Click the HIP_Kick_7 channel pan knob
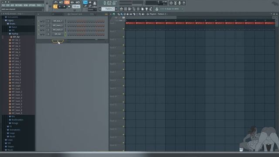Image resolution: width=279 pixels, height=157 pixels. click(x=41, y=21)
